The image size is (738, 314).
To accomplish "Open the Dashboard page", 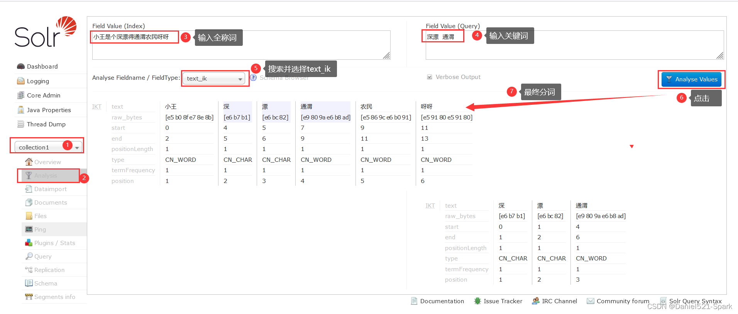I will tap(42, 66).
